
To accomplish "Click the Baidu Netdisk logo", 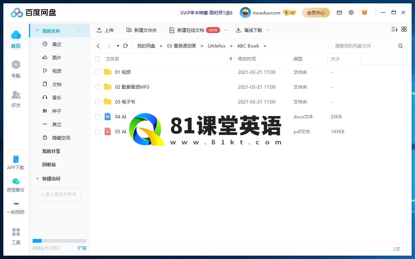I will point(33,13).
